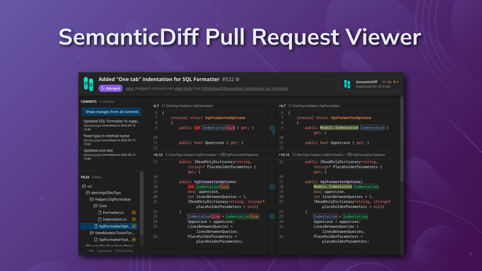Click the download count icon showing 1.6K
482x271 pixels.
pos(384,82)
